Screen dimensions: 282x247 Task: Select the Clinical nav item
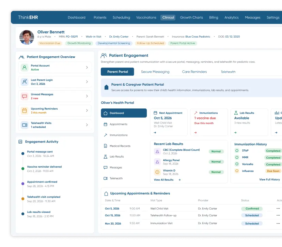point(168,17)
